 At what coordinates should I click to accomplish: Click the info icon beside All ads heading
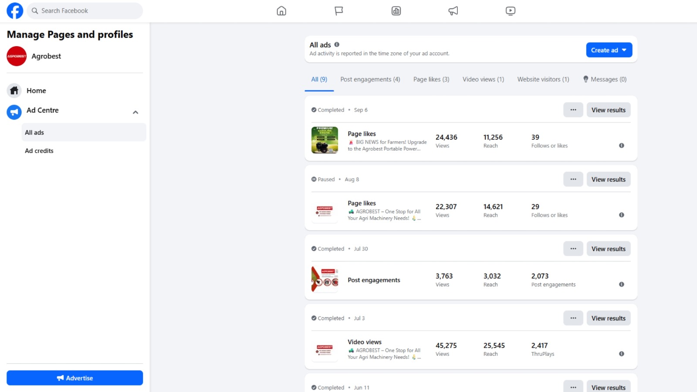pos(337,44)
